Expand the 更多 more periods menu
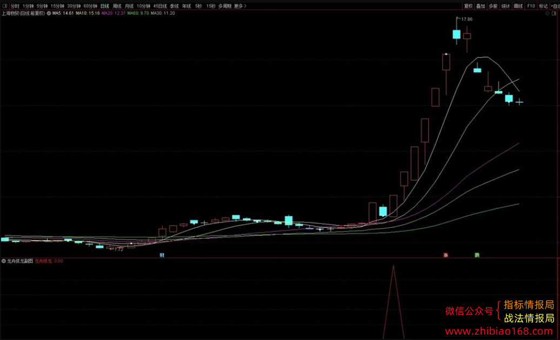Image resolution: width=560 pixels, height=340 pixels. tap(240, 6)
